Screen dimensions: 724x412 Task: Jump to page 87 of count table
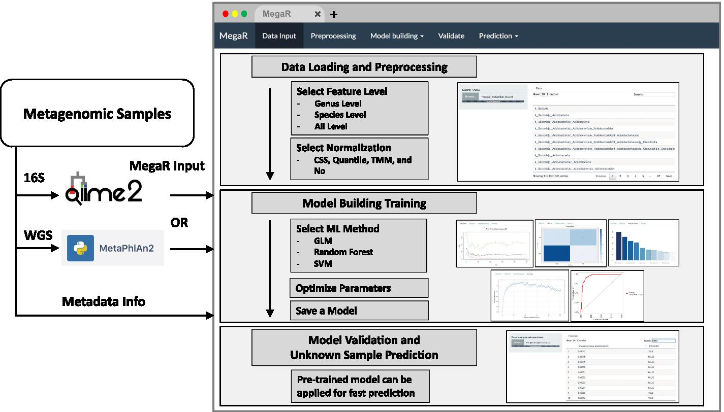tap(659, 176)
